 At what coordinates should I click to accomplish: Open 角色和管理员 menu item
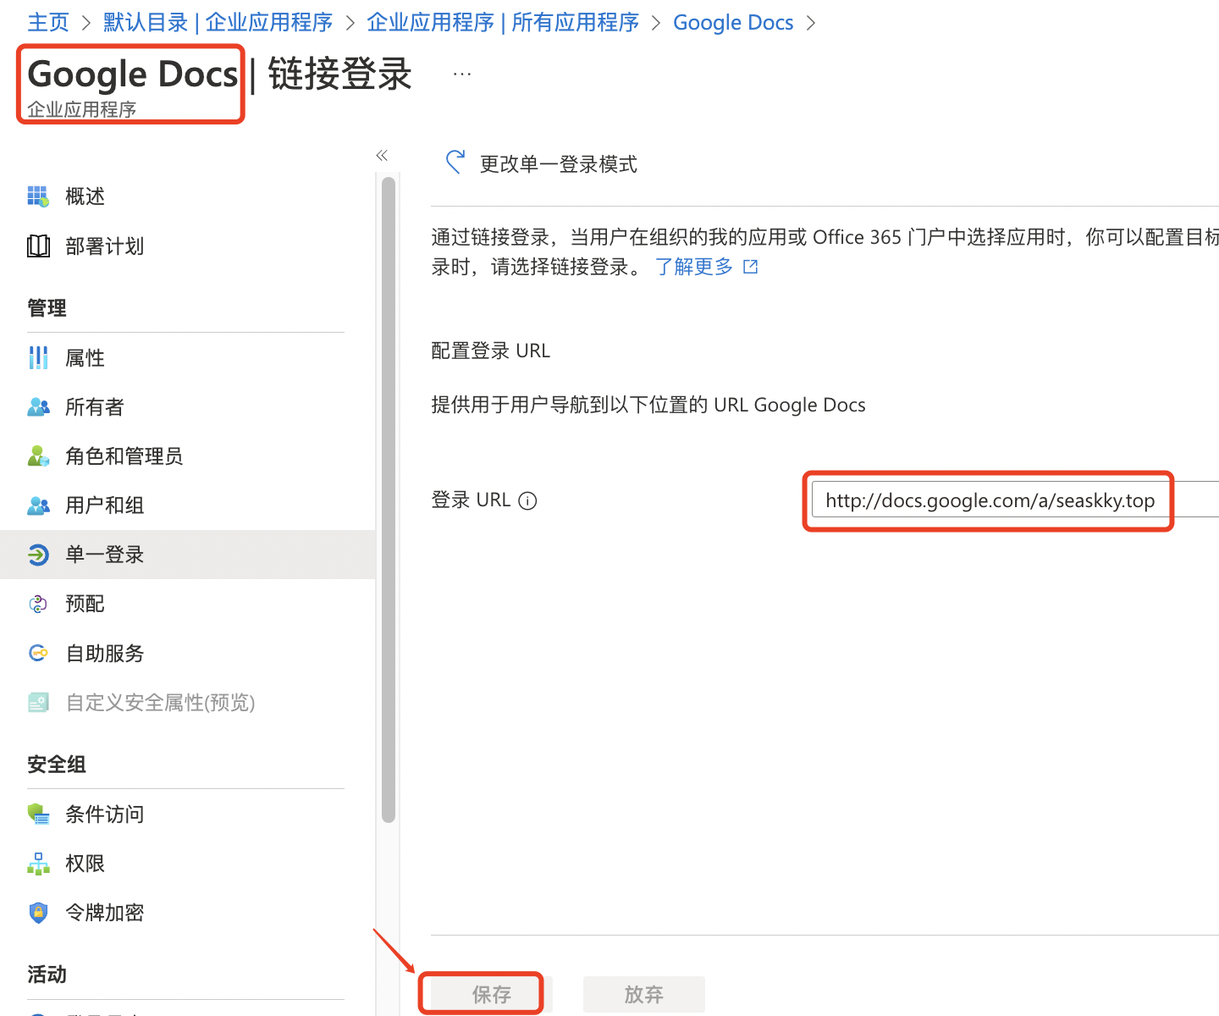(x=187, y=456)
